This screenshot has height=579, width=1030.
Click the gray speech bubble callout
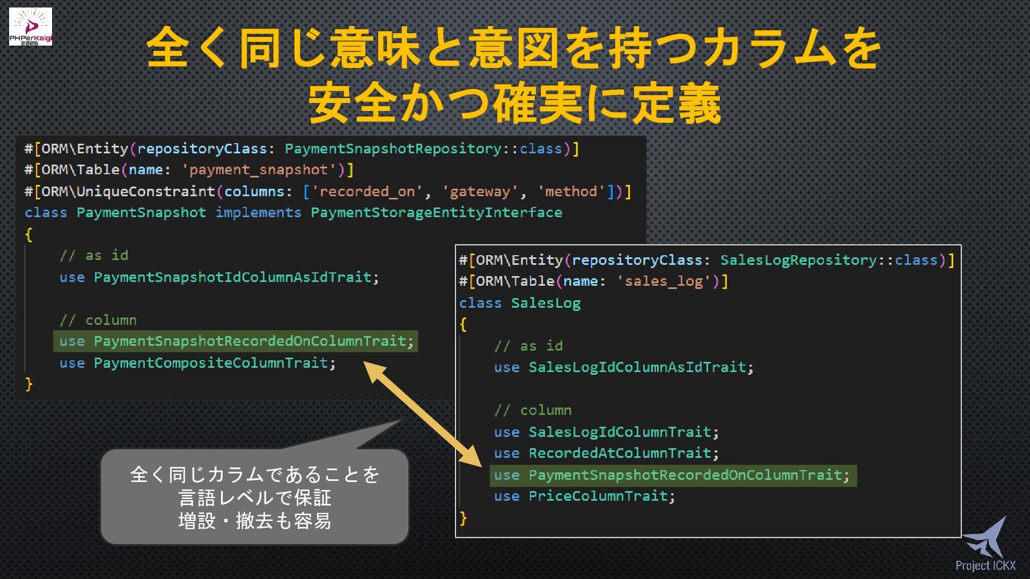[x=255, y=497]
